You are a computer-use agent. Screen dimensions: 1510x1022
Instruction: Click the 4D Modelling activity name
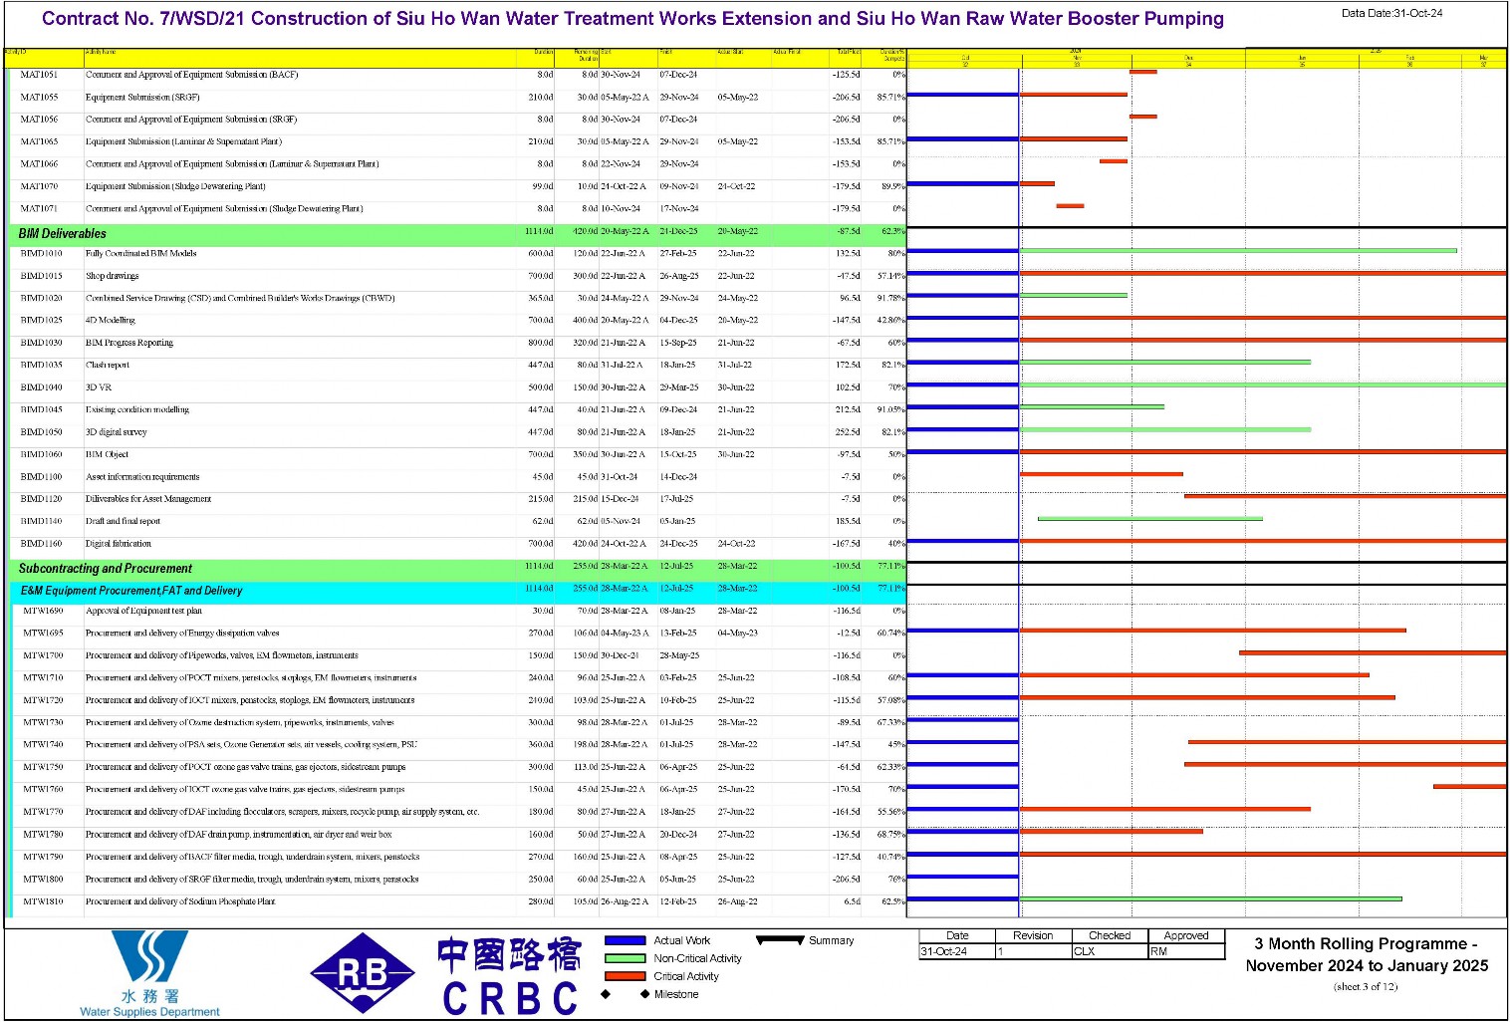coord(110,321)
